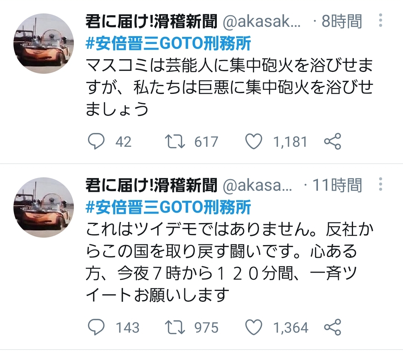Open profile avatar on first tweet

(44, 44)
